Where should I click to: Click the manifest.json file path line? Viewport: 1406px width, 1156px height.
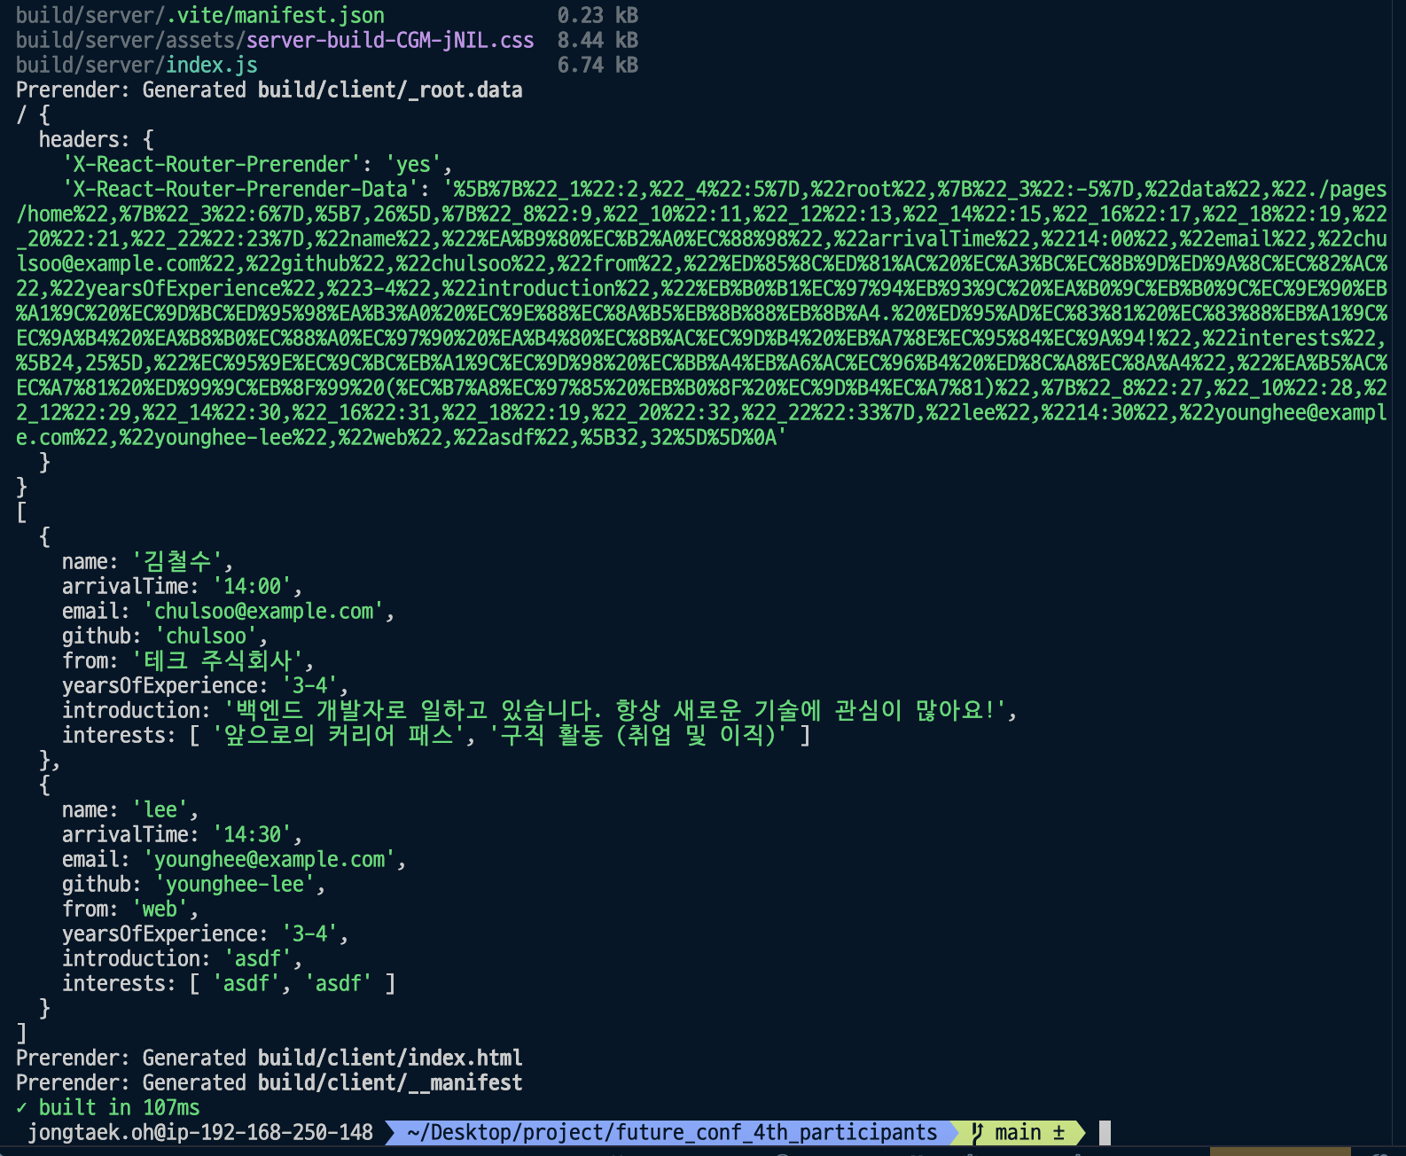[x=199, y=15]
